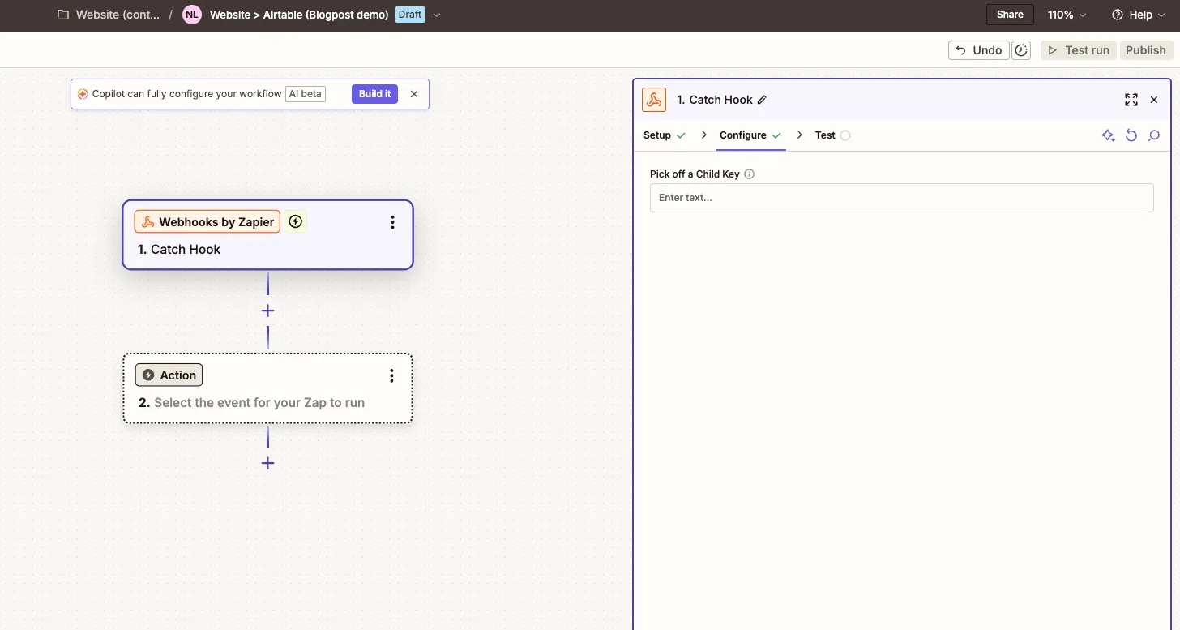Add a step below Catch Hook with plus icon
1180x630 pixels.
pos(267,311)
